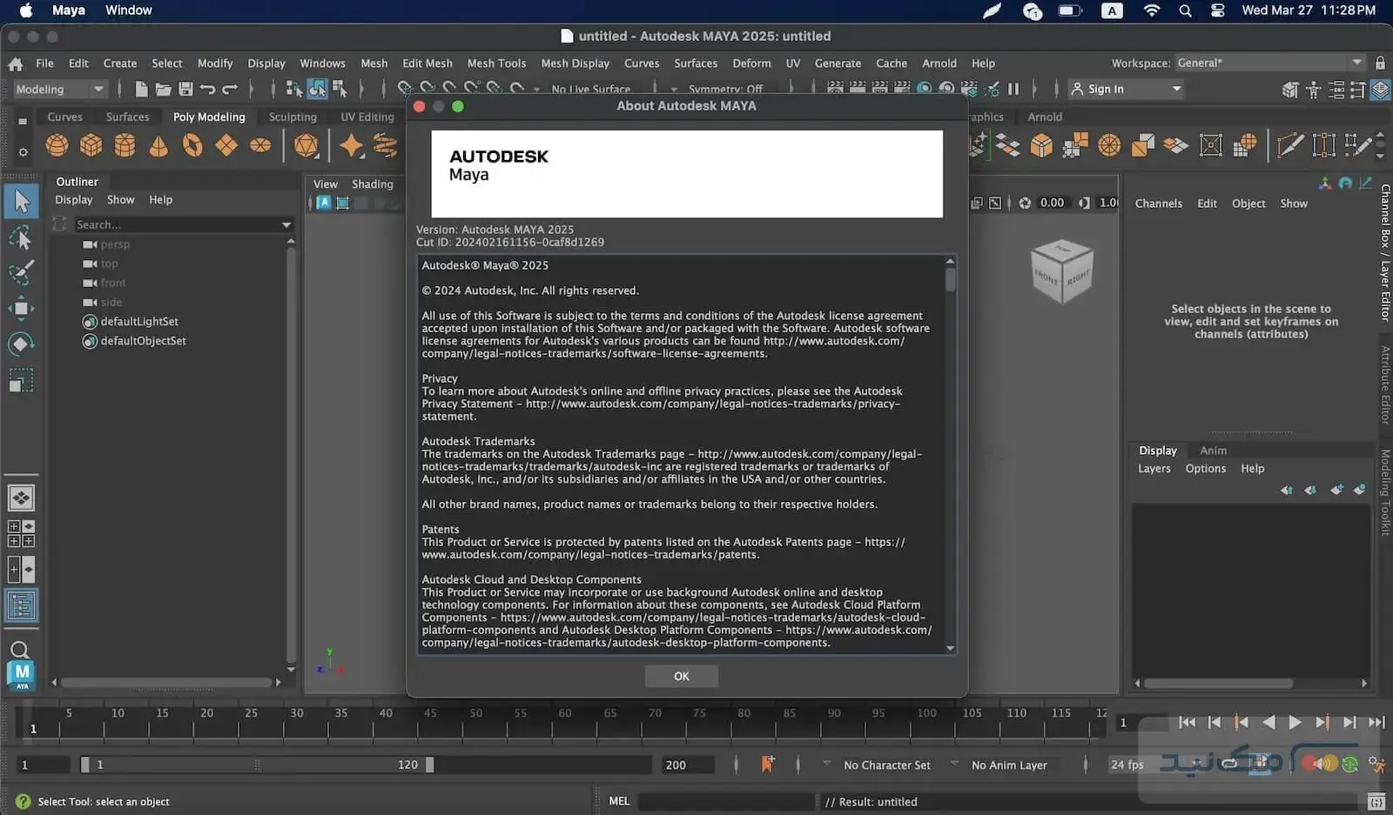1393x815 pixels.
Task: Click the Undo arrow in the status line
Action: 207,89
